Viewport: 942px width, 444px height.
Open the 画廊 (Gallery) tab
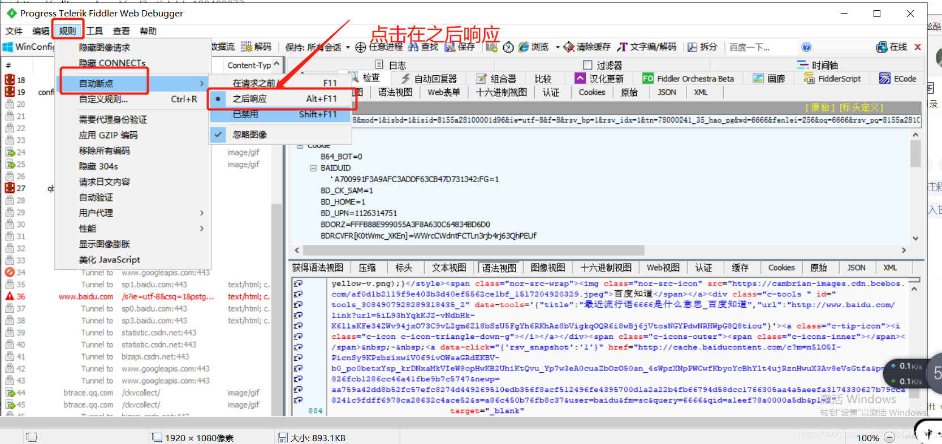point(769,79)
